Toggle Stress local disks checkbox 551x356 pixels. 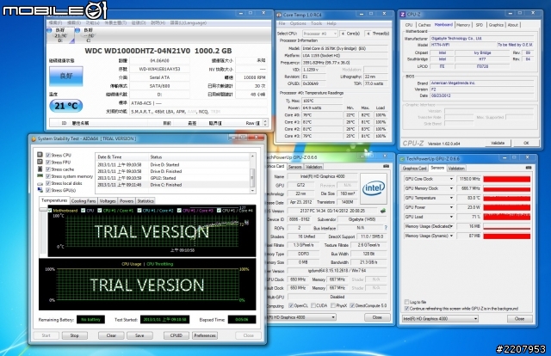[x=48, y=183]
